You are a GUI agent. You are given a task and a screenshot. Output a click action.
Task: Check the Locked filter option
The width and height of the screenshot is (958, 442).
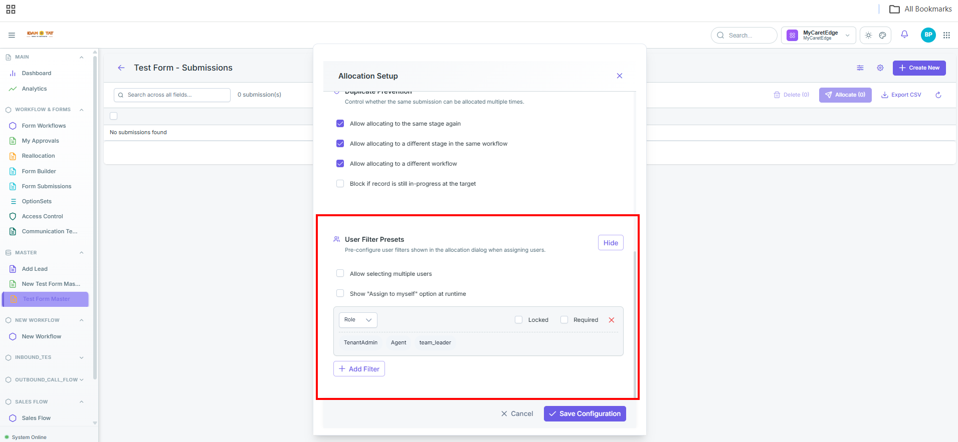pyautogui.click(x=519, y=319)
